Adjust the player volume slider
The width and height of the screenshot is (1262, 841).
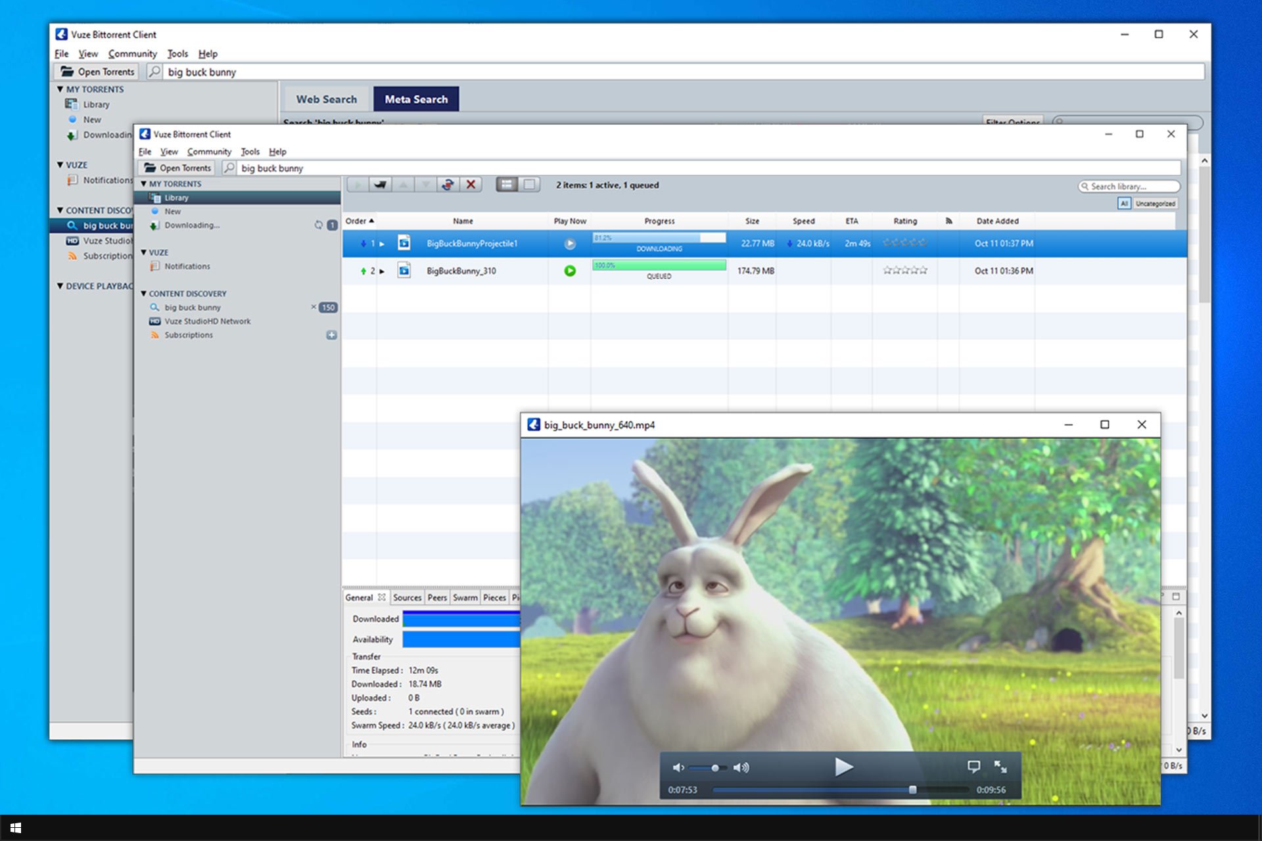[x=709, y=767]
